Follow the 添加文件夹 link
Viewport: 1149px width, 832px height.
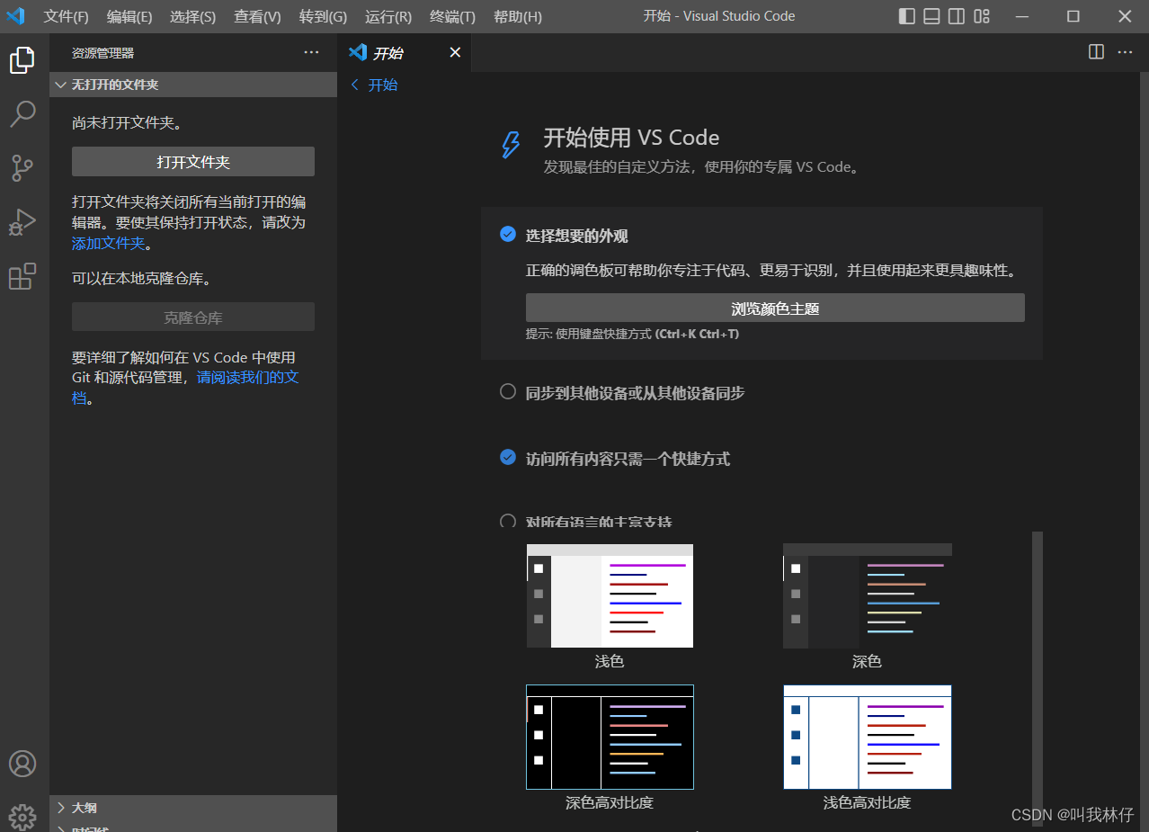coord(108,243)
